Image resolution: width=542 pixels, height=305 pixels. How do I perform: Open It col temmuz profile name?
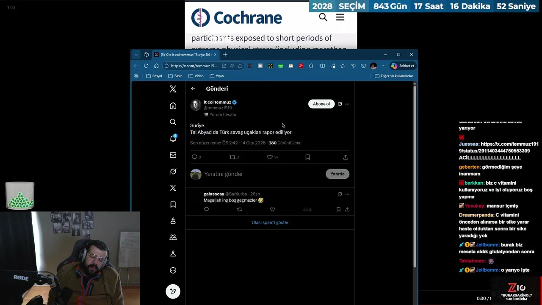(217, 102)
